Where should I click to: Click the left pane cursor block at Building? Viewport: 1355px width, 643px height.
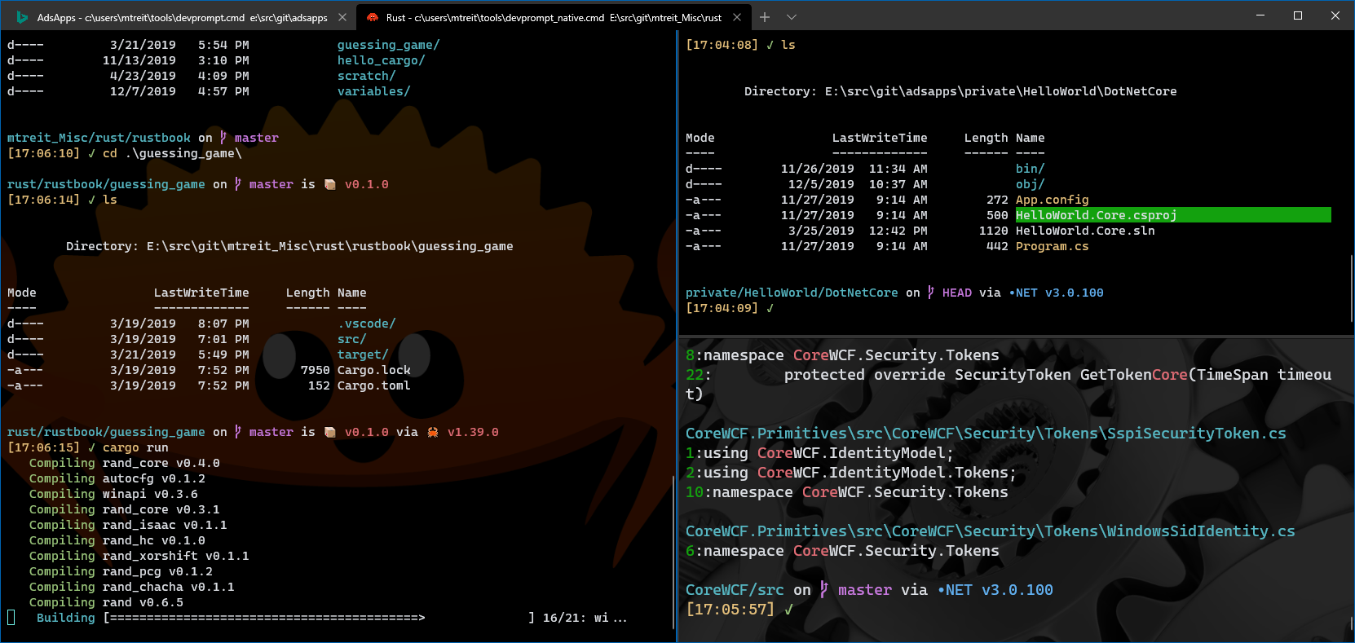11,617
